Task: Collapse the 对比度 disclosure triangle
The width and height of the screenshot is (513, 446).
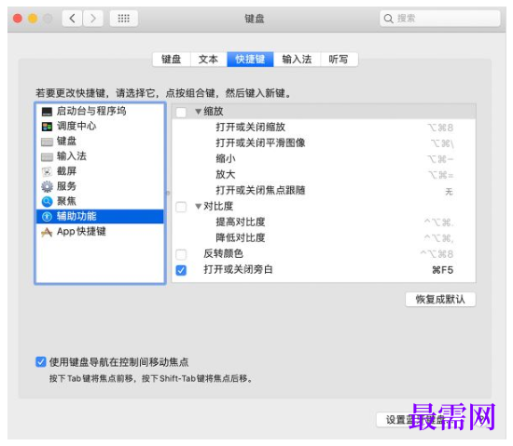Action: [x=198, y=207]
